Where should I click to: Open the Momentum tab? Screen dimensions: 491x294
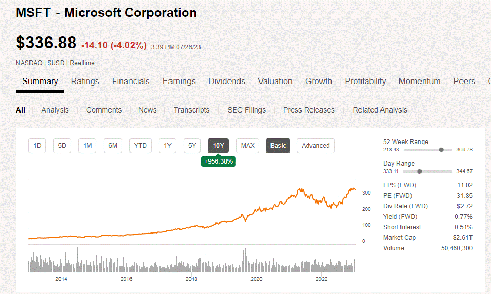click(x=419, y=82)
